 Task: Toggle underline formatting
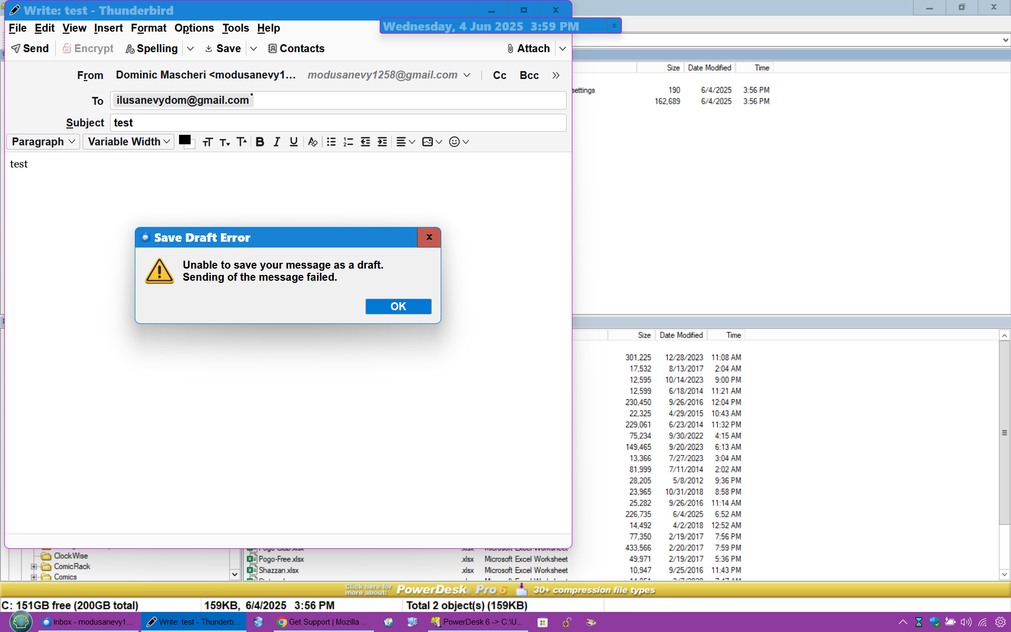click(x=294, y=142)
